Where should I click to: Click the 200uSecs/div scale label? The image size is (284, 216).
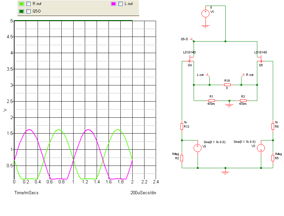143,193
